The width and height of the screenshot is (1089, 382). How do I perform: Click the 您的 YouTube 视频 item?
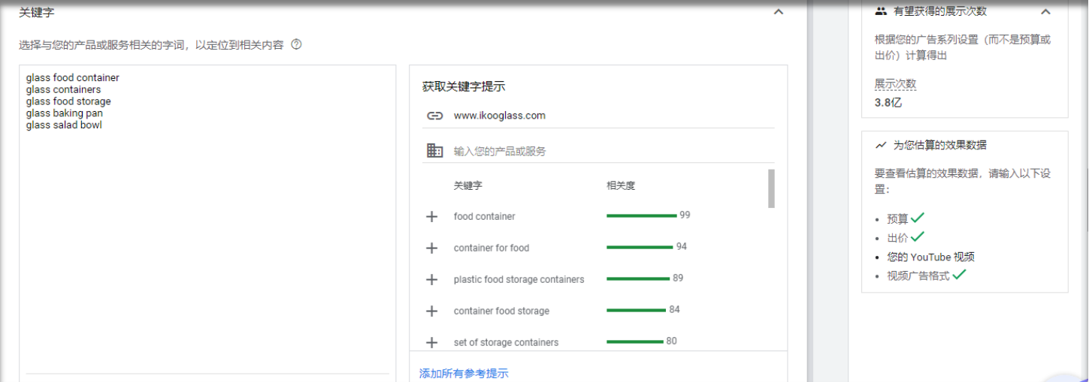pos(930,257)
